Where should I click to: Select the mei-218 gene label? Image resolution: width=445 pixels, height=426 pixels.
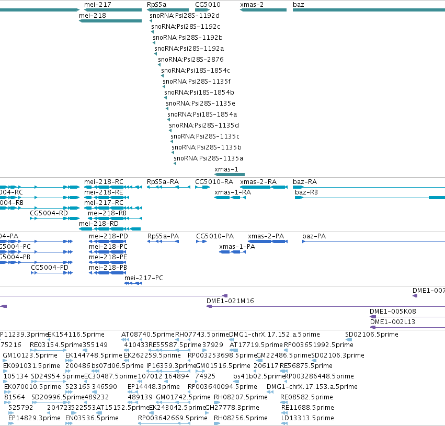point(93,16)
